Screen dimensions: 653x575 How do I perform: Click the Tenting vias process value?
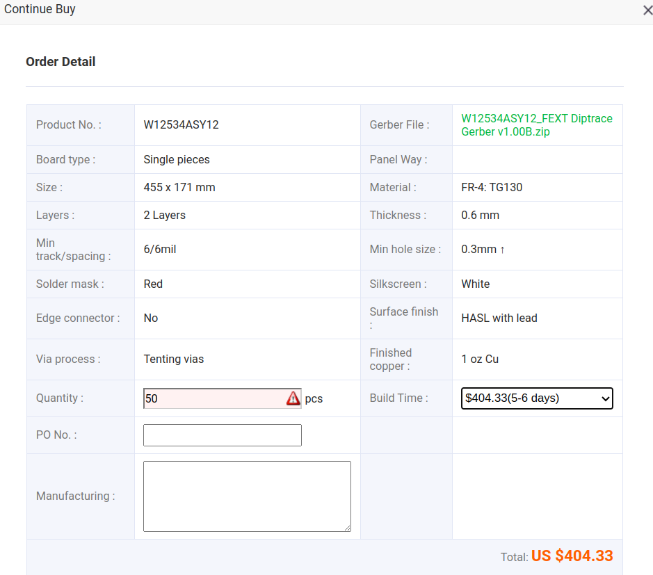click(x=173, y=359)
